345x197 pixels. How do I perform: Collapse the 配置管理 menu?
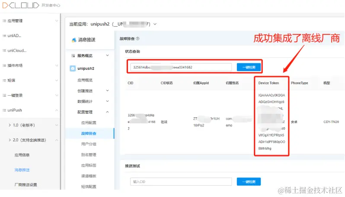coord(107,112)
